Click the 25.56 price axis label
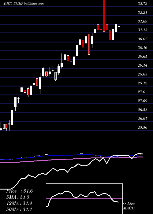Viewport: 153px width, 214px height. pos(143,127)
